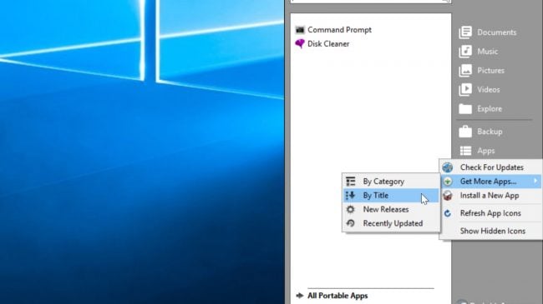The image size is (543, 304).
Task: Open the Apps menu label
Action: 486,151
